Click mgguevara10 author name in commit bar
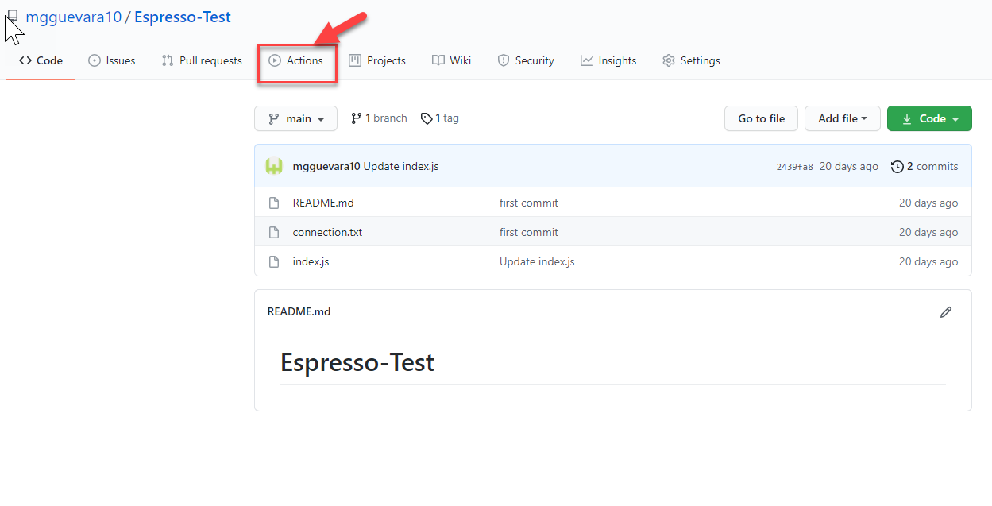 pos(326,167)
